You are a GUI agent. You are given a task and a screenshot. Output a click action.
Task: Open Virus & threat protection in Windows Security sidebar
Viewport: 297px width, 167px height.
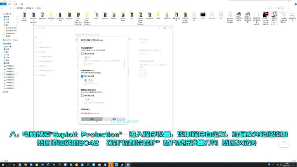click(43, 47)
